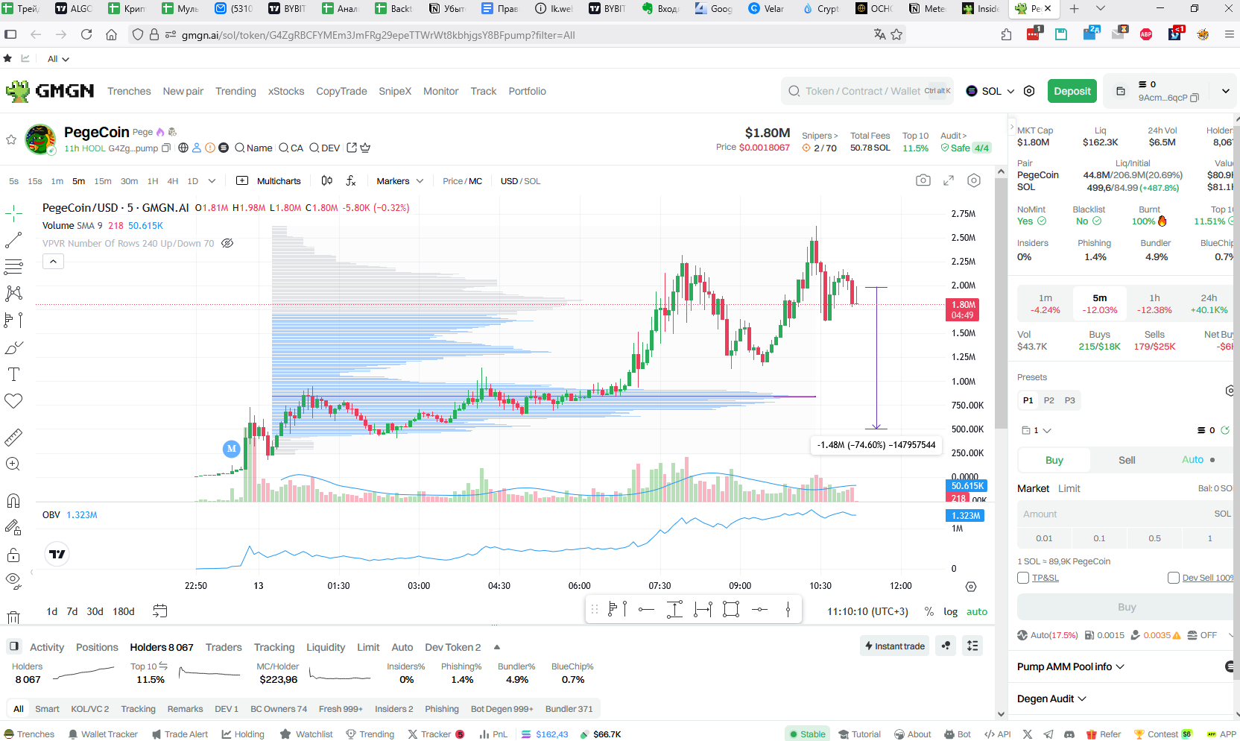
Task: Expand chart to fullscreen
Action: pyautogui.click(x=949, y=180)
